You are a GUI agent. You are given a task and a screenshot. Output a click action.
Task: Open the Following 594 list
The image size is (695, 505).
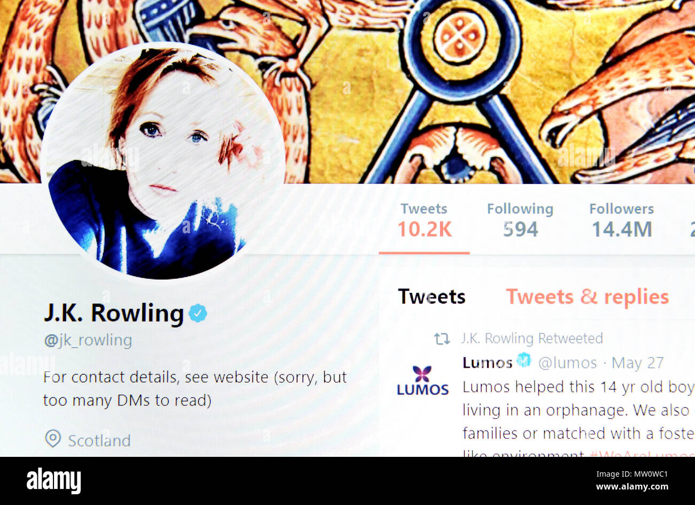[x=520, y=220]
